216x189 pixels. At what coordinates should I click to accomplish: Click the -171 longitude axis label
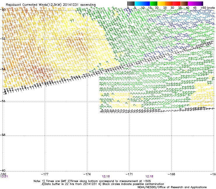click(x=129, y=174)
